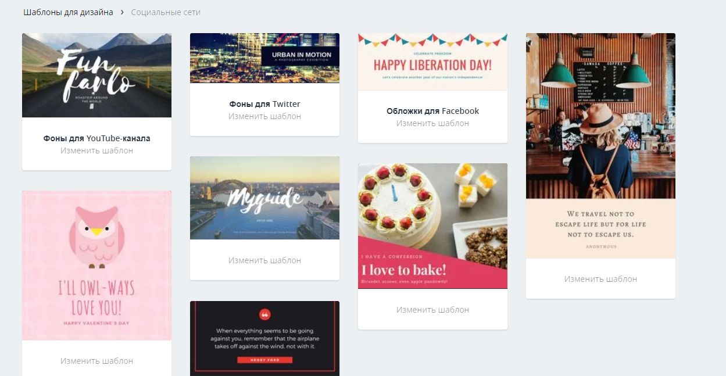
Task: Open the café travel quote template thumbnail
Action: point(600,145)
